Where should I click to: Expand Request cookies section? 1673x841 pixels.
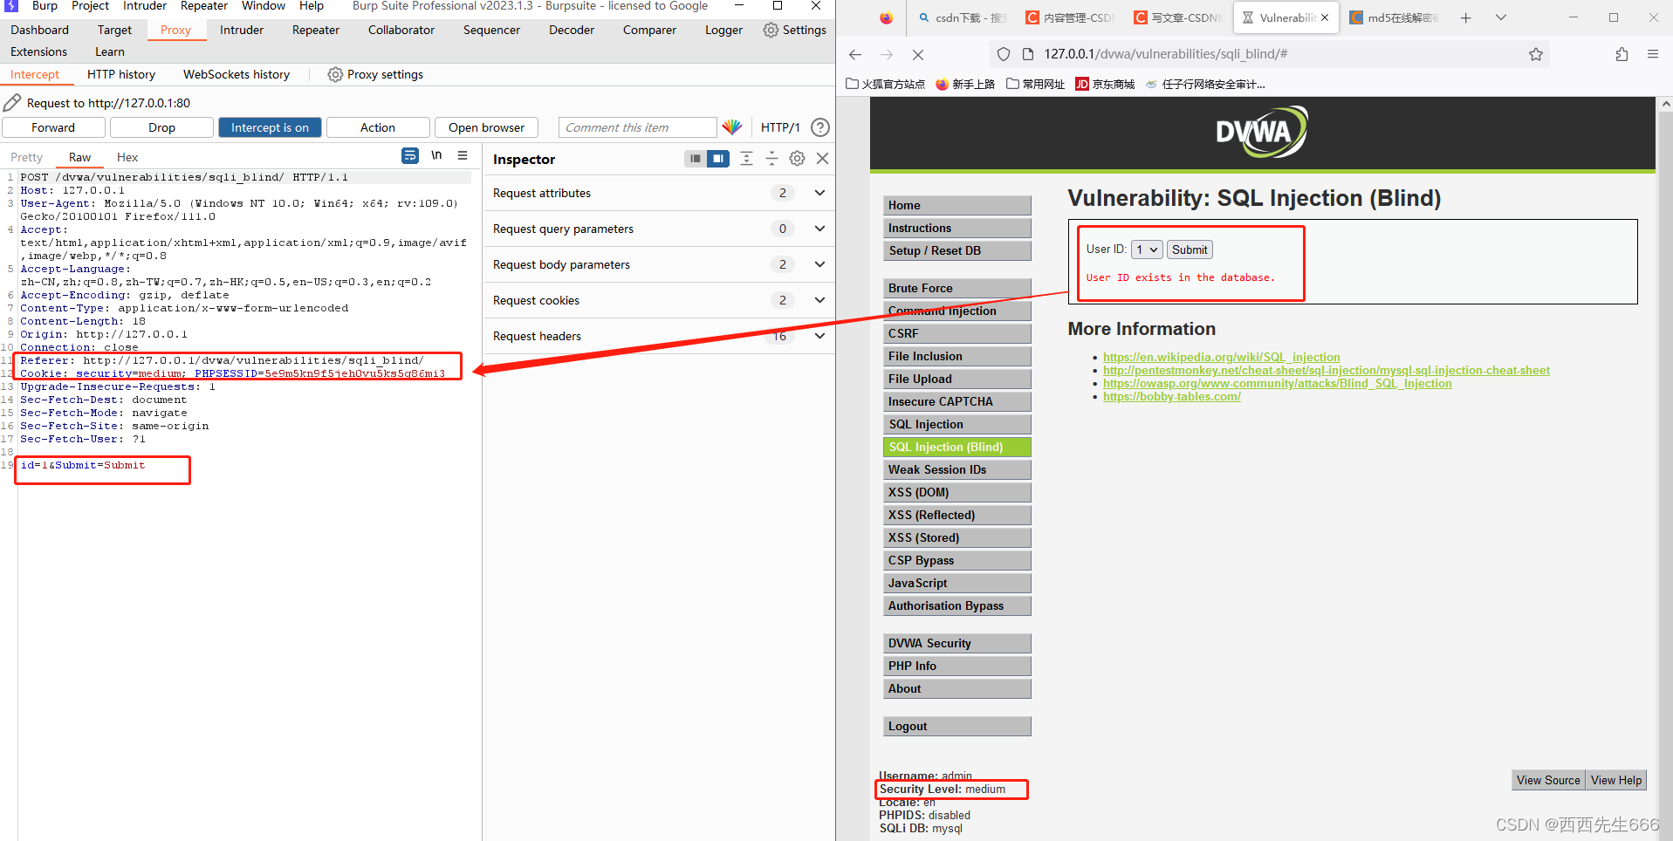tap(819, 300)
